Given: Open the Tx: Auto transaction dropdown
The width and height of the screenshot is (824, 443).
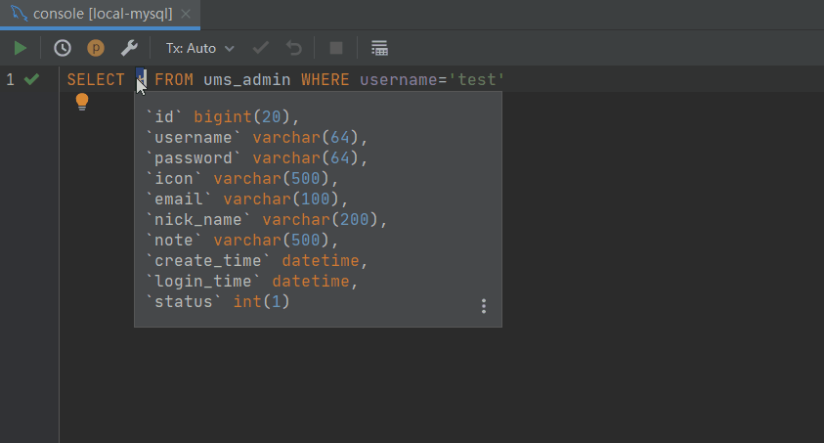Looking at the screenshot, I should [199, 48].
